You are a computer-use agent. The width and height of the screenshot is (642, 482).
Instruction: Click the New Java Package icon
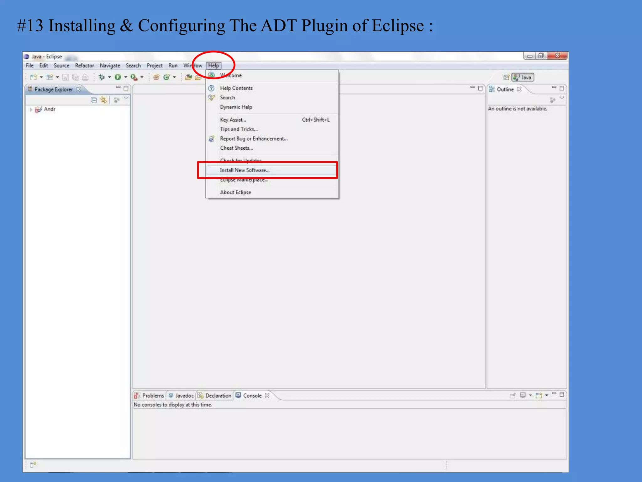click(x=156, y=77)
